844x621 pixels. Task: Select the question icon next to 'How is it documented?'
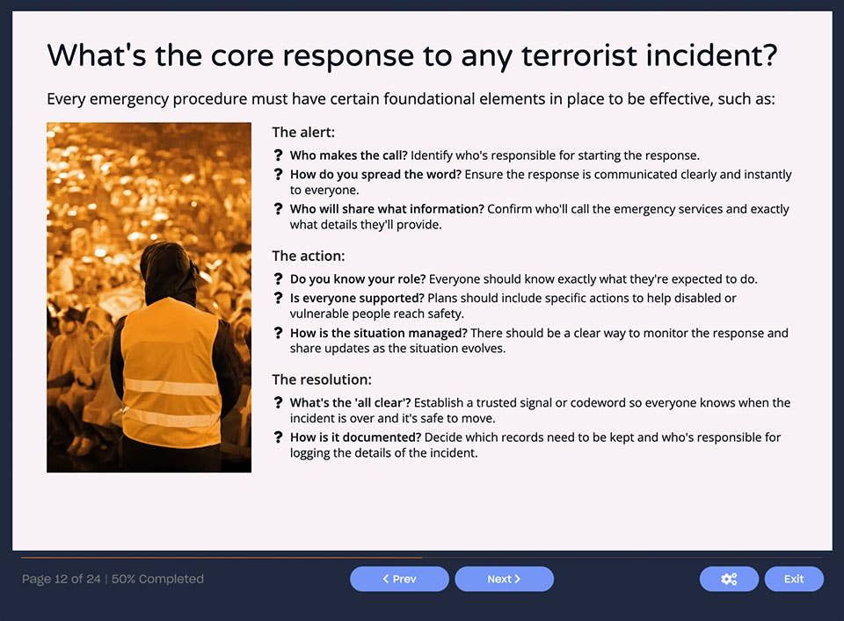(279, 437)
